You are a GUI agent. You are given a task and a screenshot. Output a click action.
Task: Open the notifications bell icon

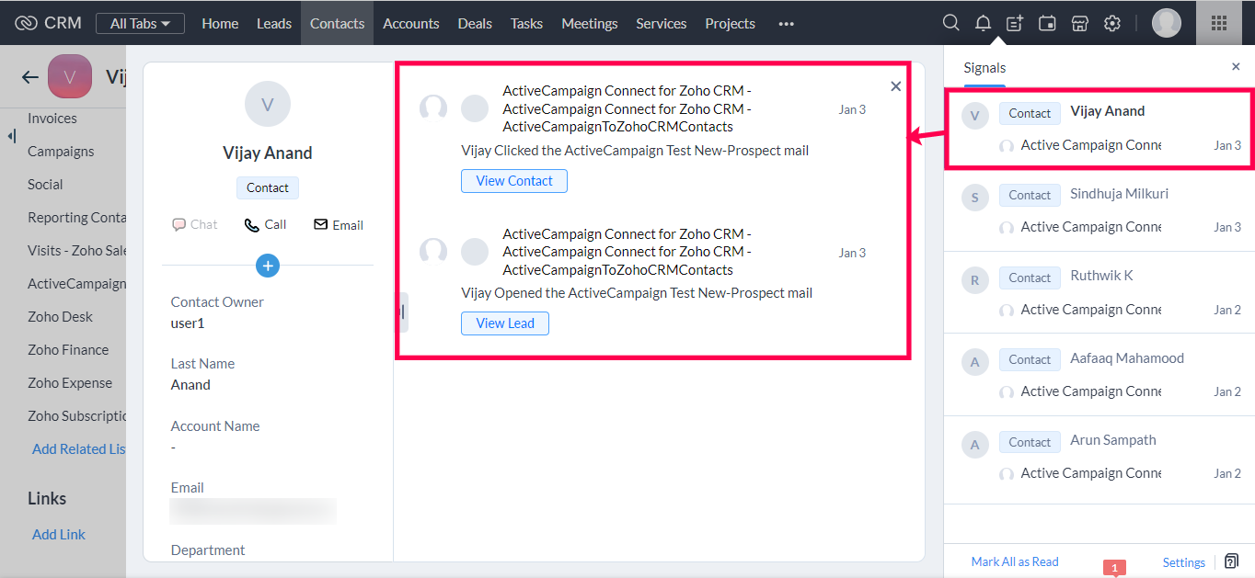point(984,23)
